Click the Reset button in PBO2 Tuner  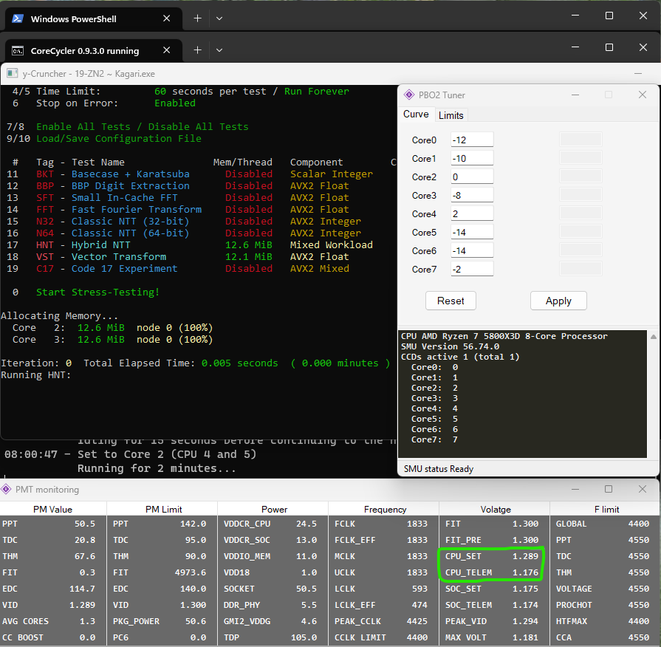tap(451, 301)
